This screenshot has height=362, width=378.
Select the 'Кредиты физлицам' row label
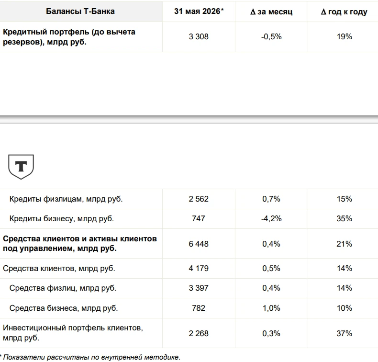[66, 199]
